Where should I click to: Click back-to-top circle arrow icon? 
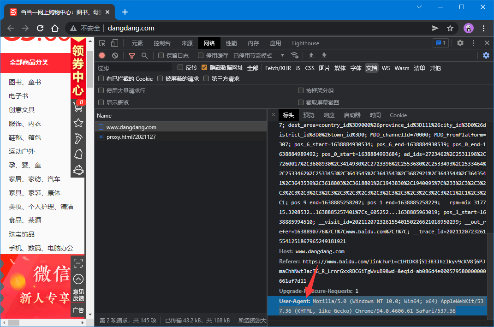coord(78,279)
